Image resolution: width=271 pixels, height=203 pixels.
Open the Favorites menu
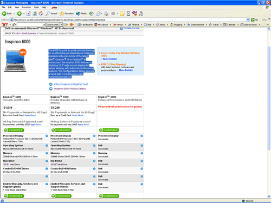point(27,8)
